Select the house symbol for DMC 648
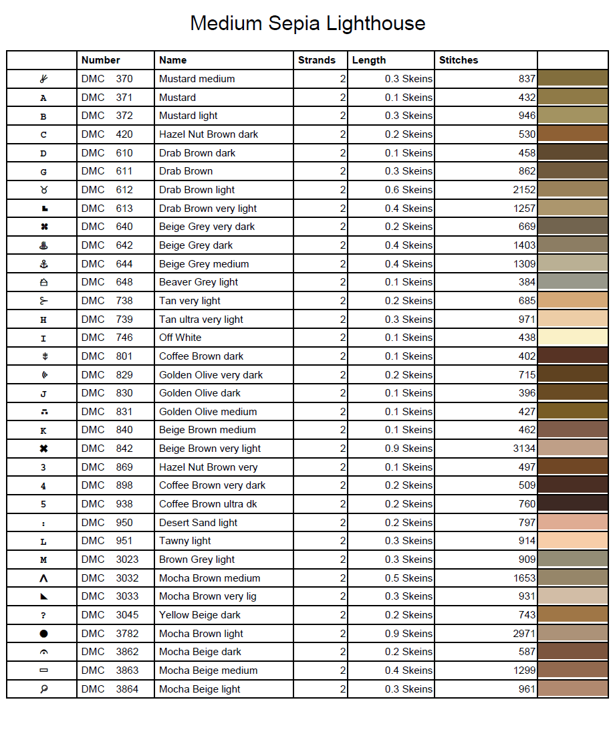 pos(43,282)
